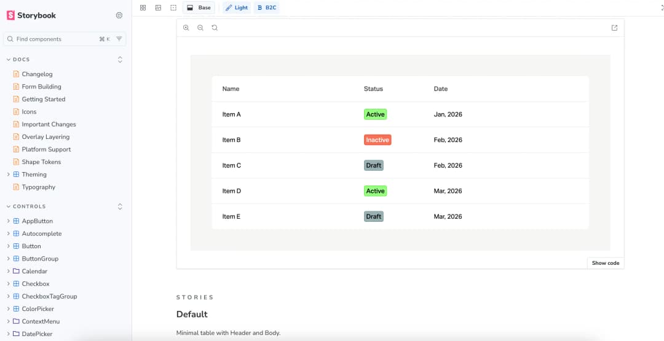The image size is (664, 341).
Task: Click the Active badge for Item D
Action: [375, 191]
